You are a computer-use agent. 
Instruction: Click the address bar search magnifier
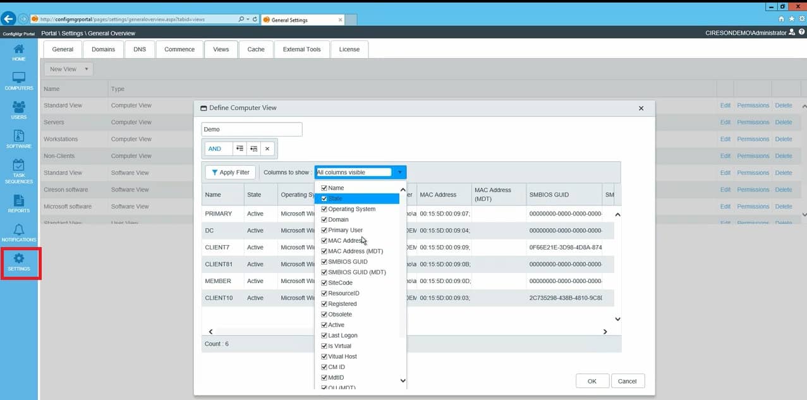click(x=241, y=20)
